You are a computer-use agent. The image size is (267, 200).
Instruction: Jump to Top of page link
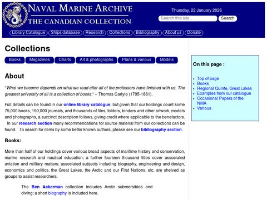208,78
